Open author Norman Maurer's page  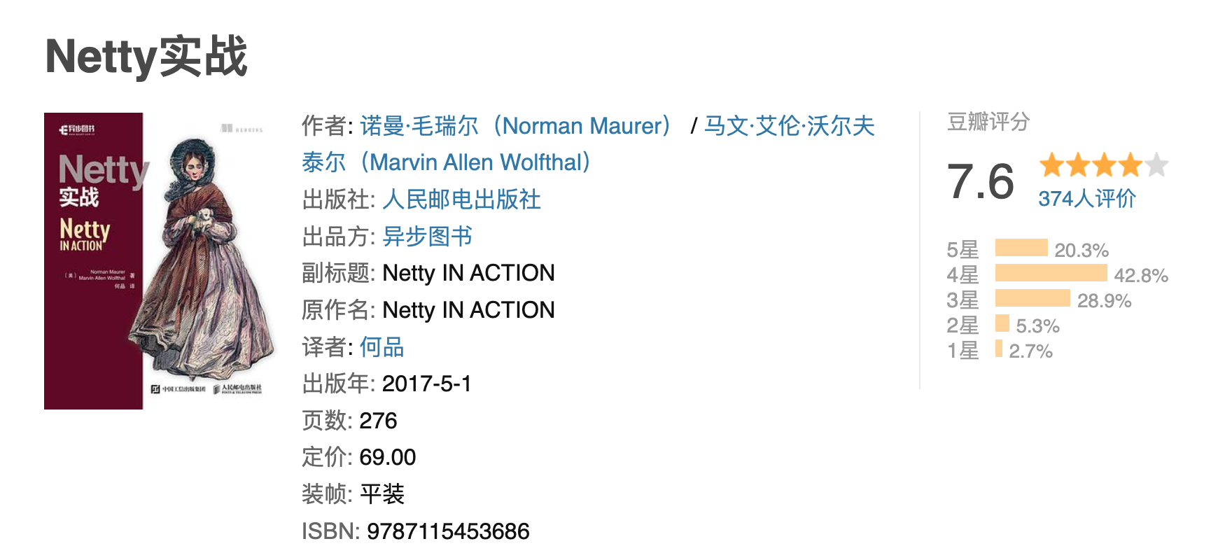(517, 126)
